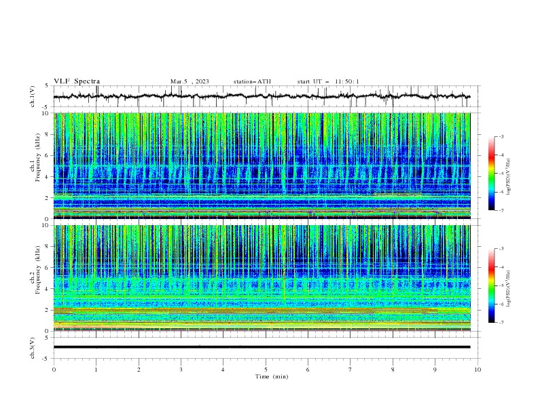
Task: Select the date text "Mar.5 , 2023"
Action: pos(190,81)
